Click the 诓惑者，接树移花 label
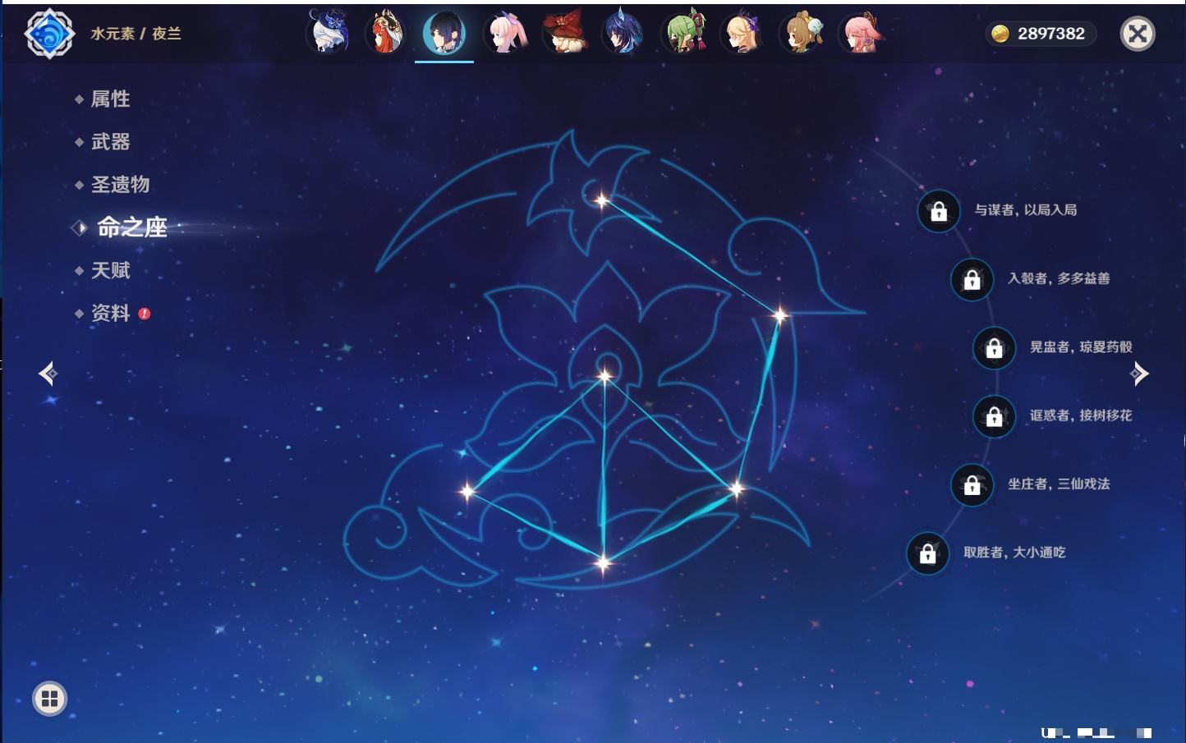The image size is (1186, 743). pyautogui.click(x=1081, y=415)
